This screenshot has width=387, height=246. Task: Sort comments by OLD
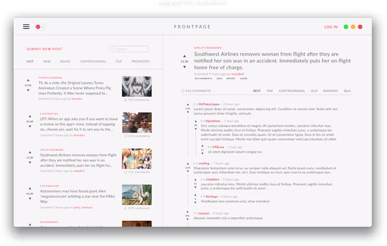pyautogui.click(x=314, y=91)
